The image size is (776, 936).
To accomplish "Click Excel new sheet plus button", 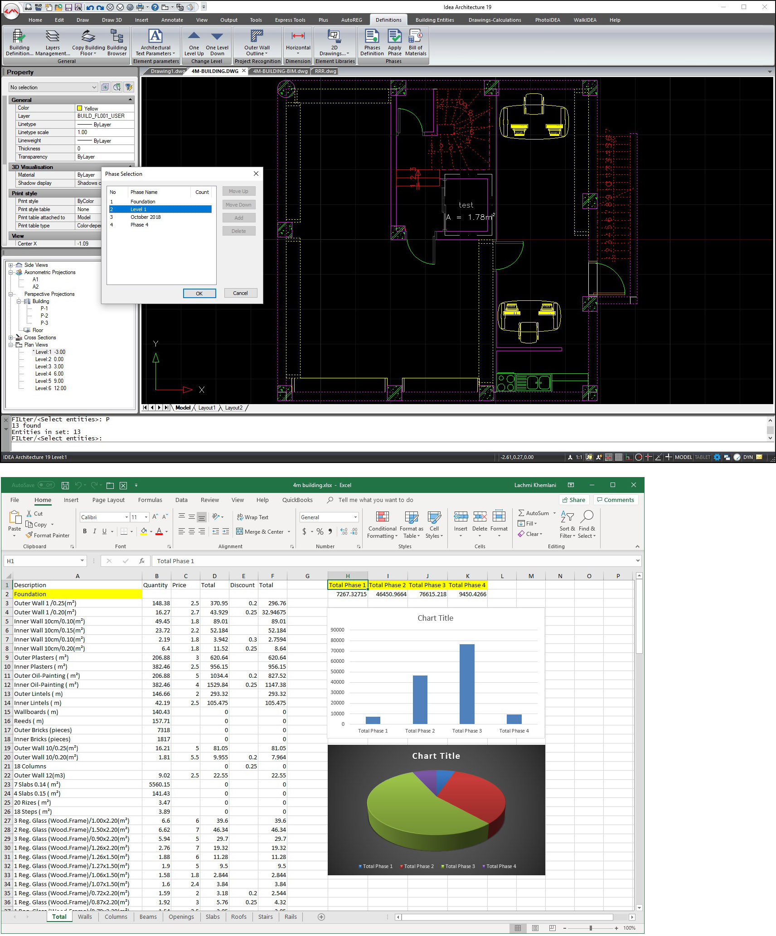I will tap(321, 917).
